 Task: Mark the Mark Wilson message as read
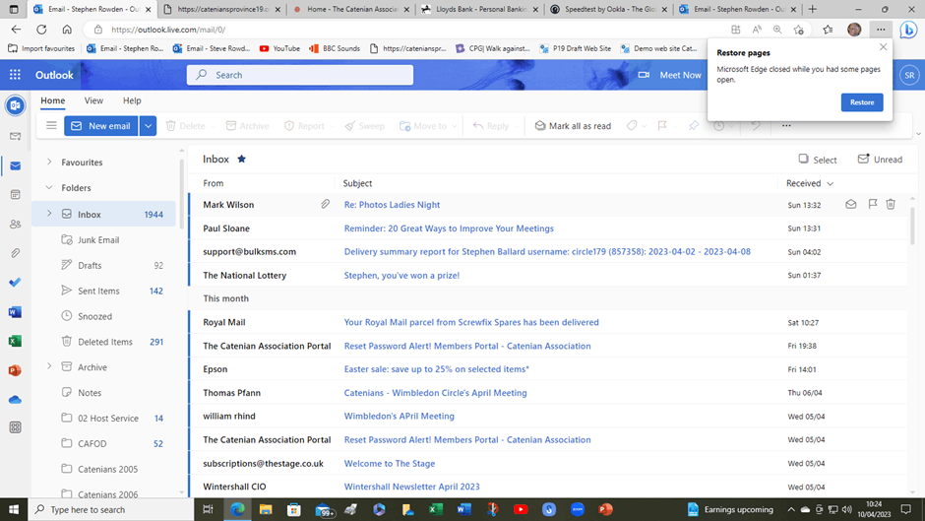[850, 205]
